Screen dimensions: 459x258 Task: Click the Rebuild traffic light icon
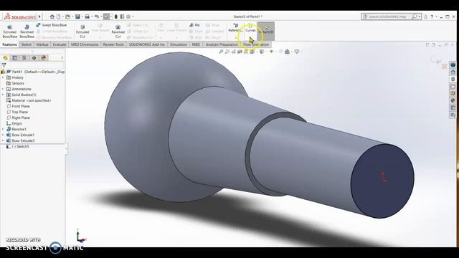pyautogui.click(x=116, y=16)
